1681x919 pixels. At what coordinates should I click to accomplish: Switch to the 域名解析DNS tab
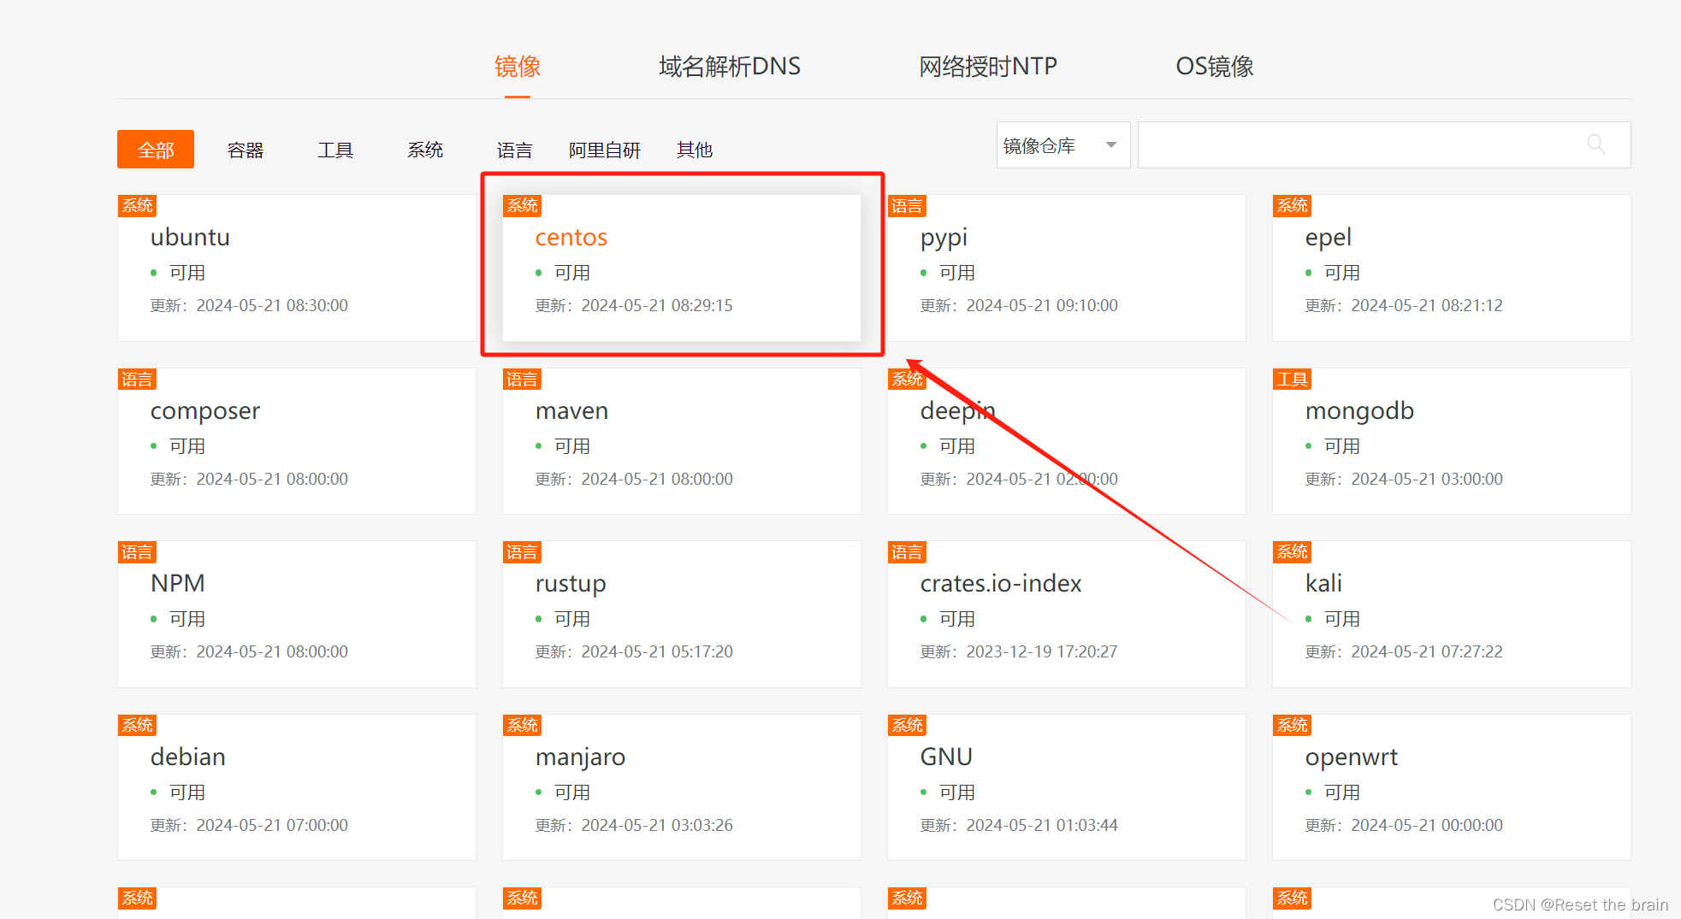730,67
